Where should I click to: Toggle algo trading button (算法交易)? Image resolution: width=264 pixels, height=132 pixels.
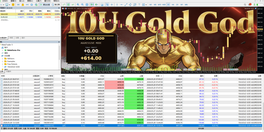tap(45, 5)
